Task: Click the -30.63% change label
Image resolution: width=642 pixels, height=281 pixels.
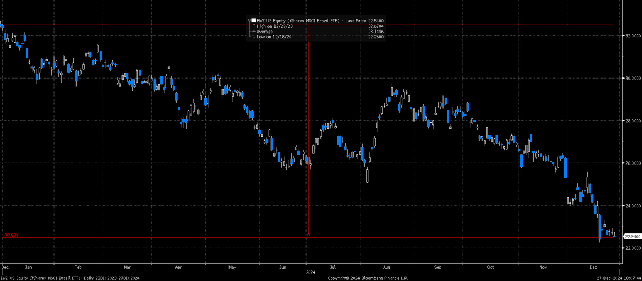Action: click(11, 235)
